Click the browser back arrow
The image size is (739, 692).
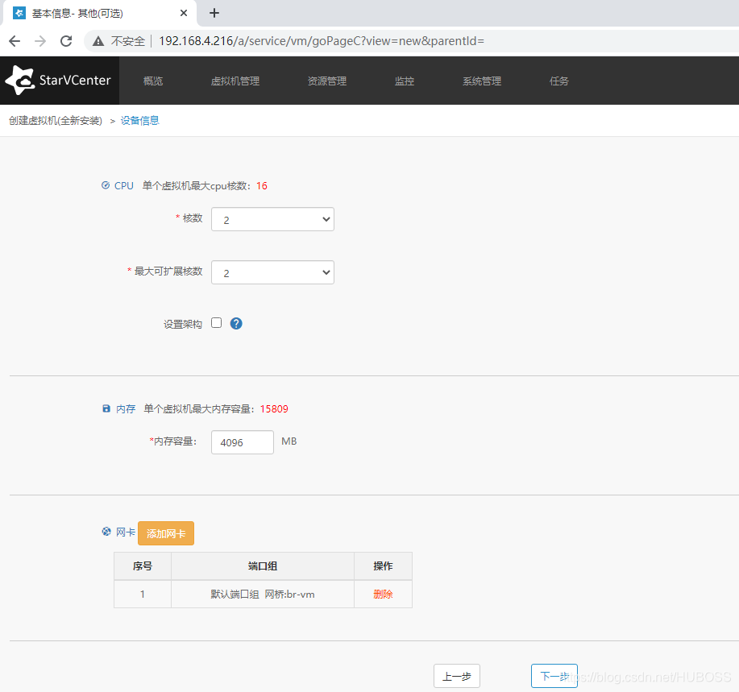(15, 41)
